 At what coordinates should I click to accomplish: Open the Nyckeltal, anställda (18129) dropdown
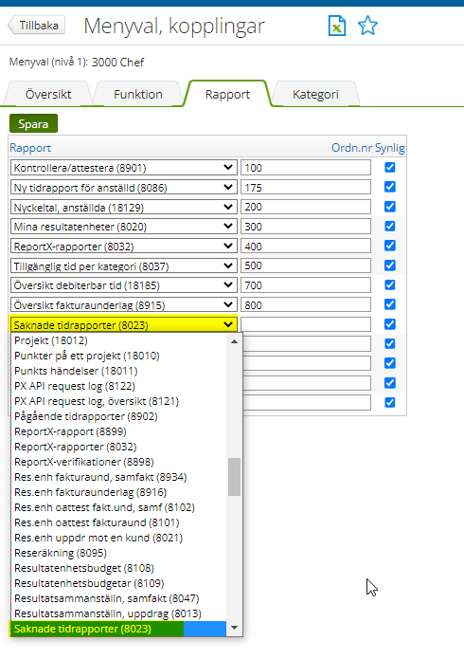point(124,208)
